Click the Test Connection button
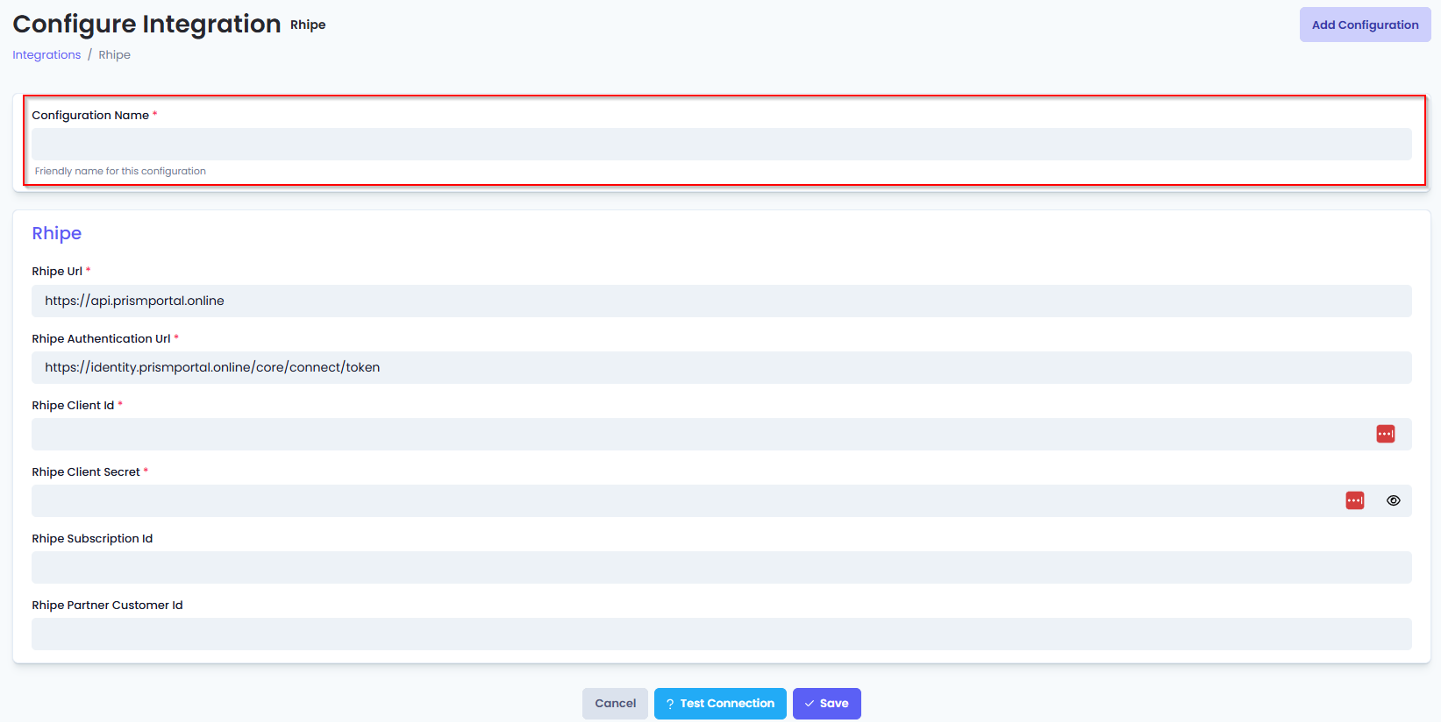This screenshot has width=1441, height=723. (x=720, y=704)
